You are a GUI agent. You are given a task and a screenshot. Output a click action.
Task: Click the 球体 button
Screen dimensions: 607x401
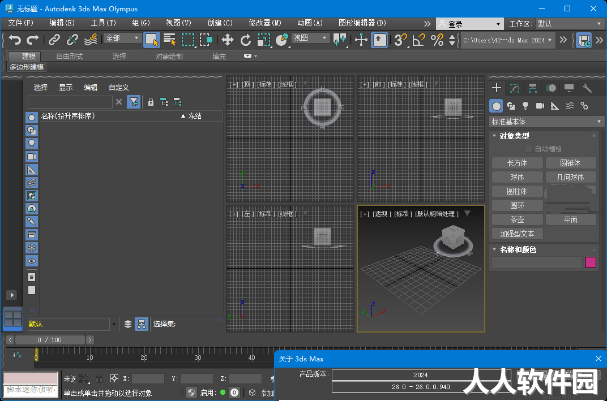coord(517,177)
